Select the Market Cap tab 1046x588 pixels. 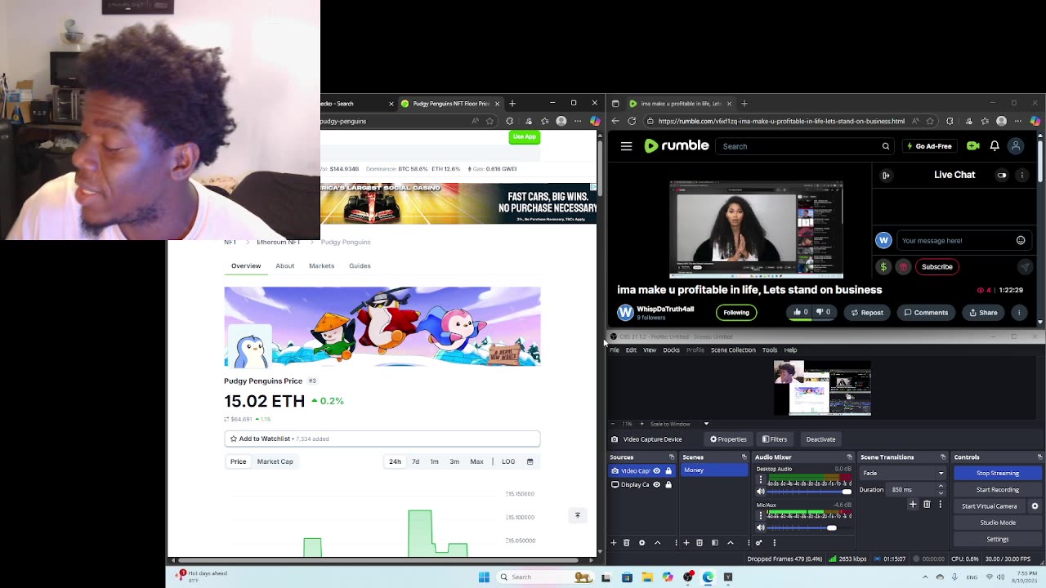(275, 461)
